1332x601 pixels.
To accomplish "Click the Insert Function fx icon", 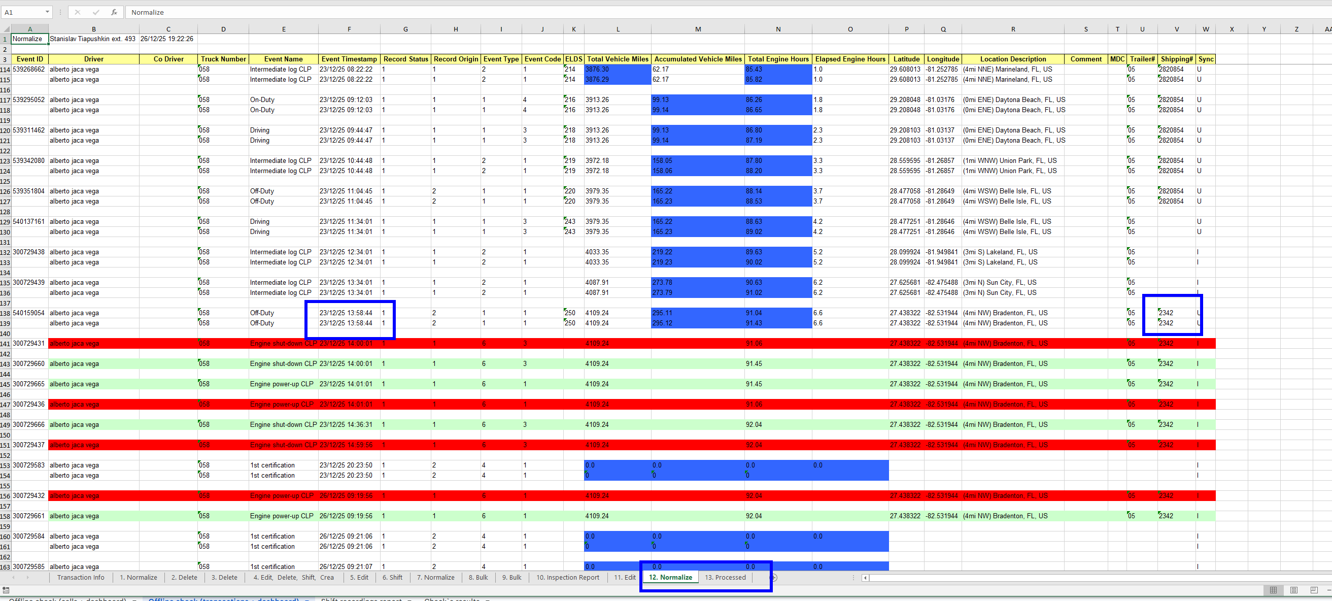I will tap(114, 12).
